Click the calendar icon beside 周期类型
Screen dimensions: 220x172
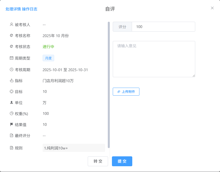[12, 58]
